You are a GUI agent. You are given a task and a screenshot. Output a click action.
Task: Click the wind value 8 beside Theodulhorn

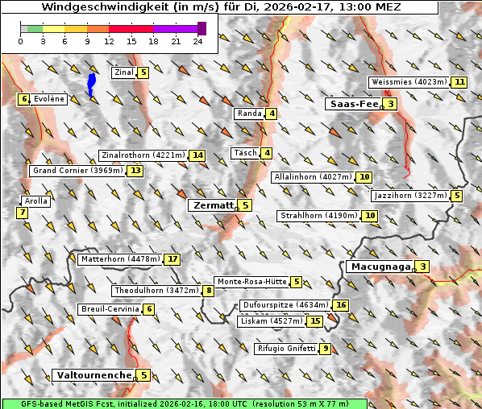pos(209,291)
